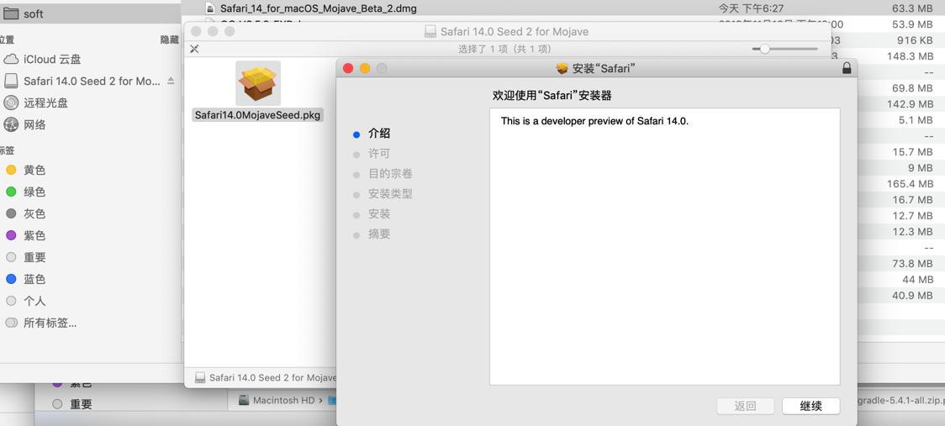Select the 个人 tag
This screenshot has width=945, height=426.
34,301
